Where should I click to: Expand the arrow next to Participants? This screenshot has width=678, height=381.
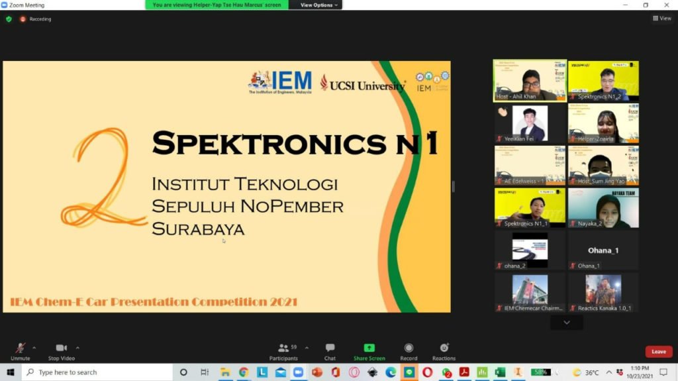pos(307,348)
